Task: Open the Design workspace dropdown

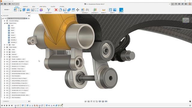Action: click(x=7, y=10)
